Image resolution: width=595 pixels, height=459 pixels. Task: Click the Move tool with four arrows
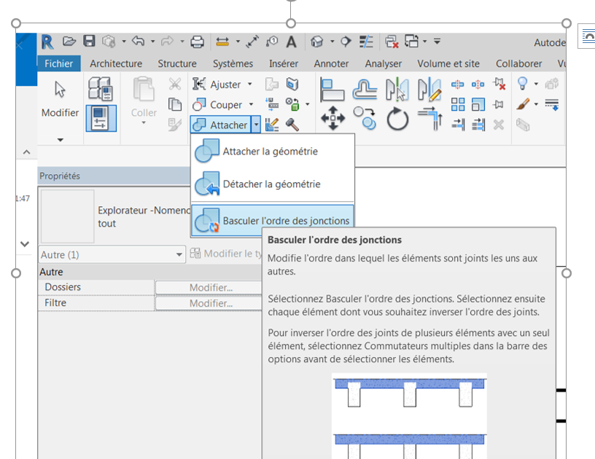(x=332, y=117)
